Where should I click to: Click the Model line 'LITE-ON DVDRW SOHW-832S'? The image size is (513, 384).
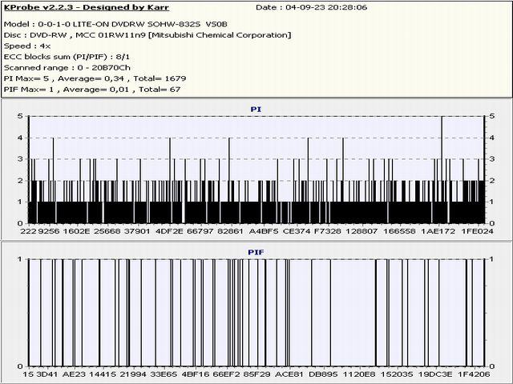(137, 24)
